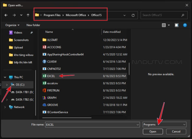Image resolution: width=192 pixels, height=139 pixels.
Task: Open recent locations chevron beside forward arrow
Action: tap(21, 15)
